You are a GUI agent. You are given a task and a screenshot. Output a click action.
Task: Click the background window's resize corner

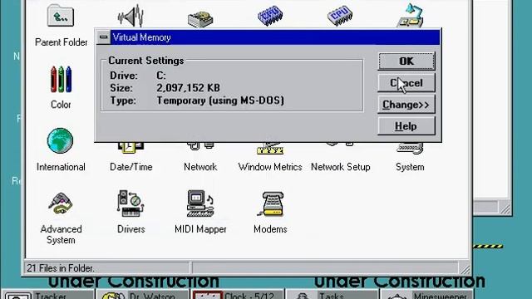point(505,208)
